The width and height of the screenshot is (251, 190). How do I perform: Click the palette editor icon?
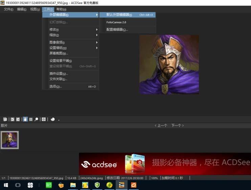click(x=53, y=119)
